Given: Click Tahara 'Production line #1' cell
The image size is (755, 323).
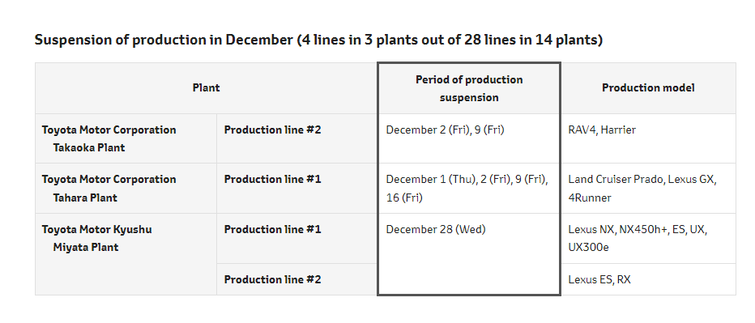Looking at the screenshot, I should [x=297, y=189].
